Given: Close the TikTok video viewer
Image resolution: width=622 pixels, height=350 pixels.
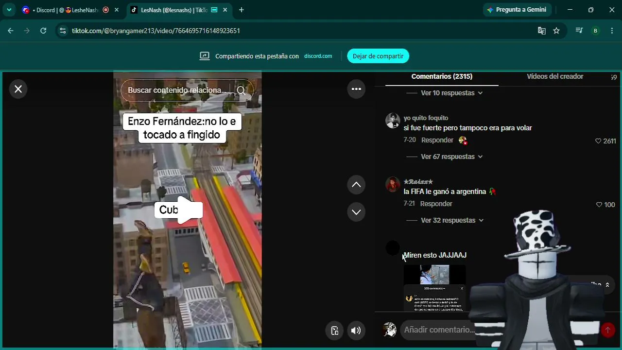Looking at the screenshot, I should tap(18, 89).
